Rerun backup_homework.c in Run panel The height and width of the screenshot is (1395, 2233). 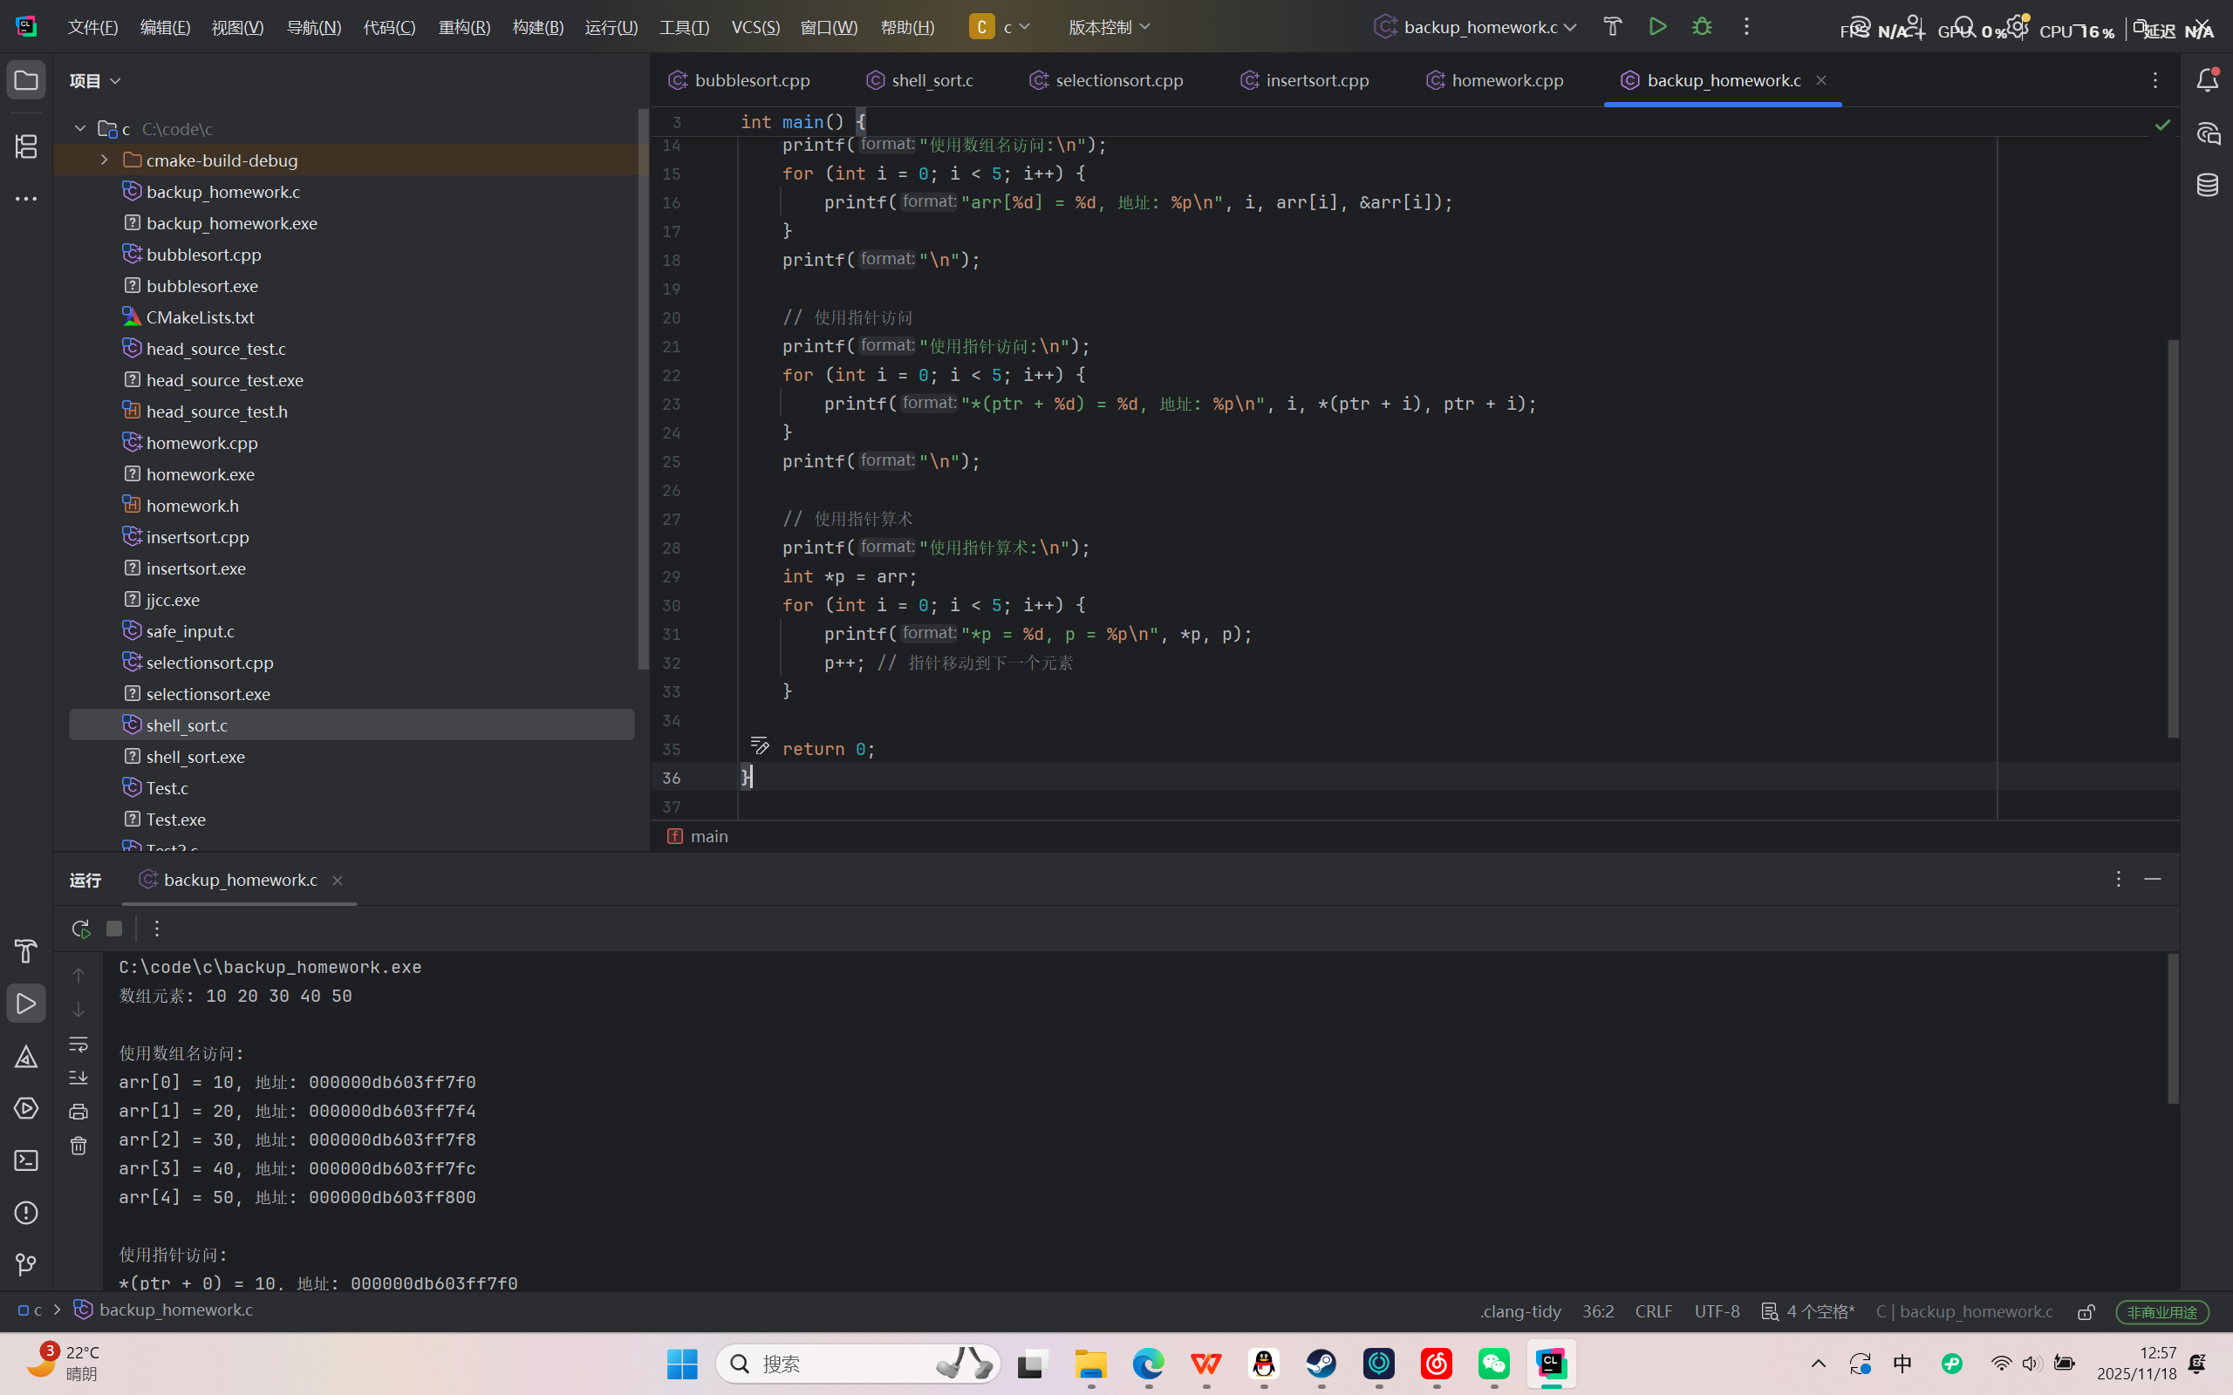(80, 929)
